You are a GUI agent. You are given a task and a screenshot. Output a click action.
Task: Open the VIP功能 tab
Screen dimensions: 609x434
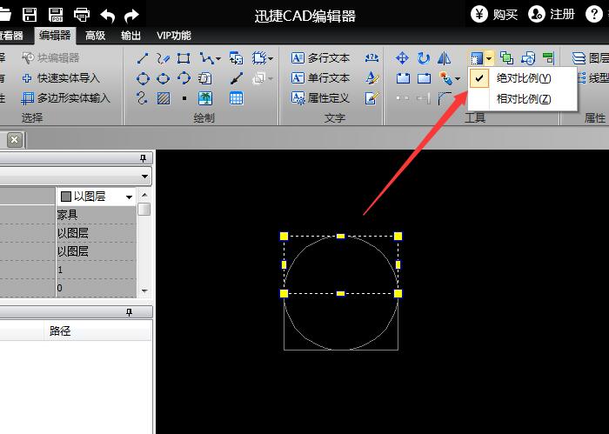click(173, 36)
